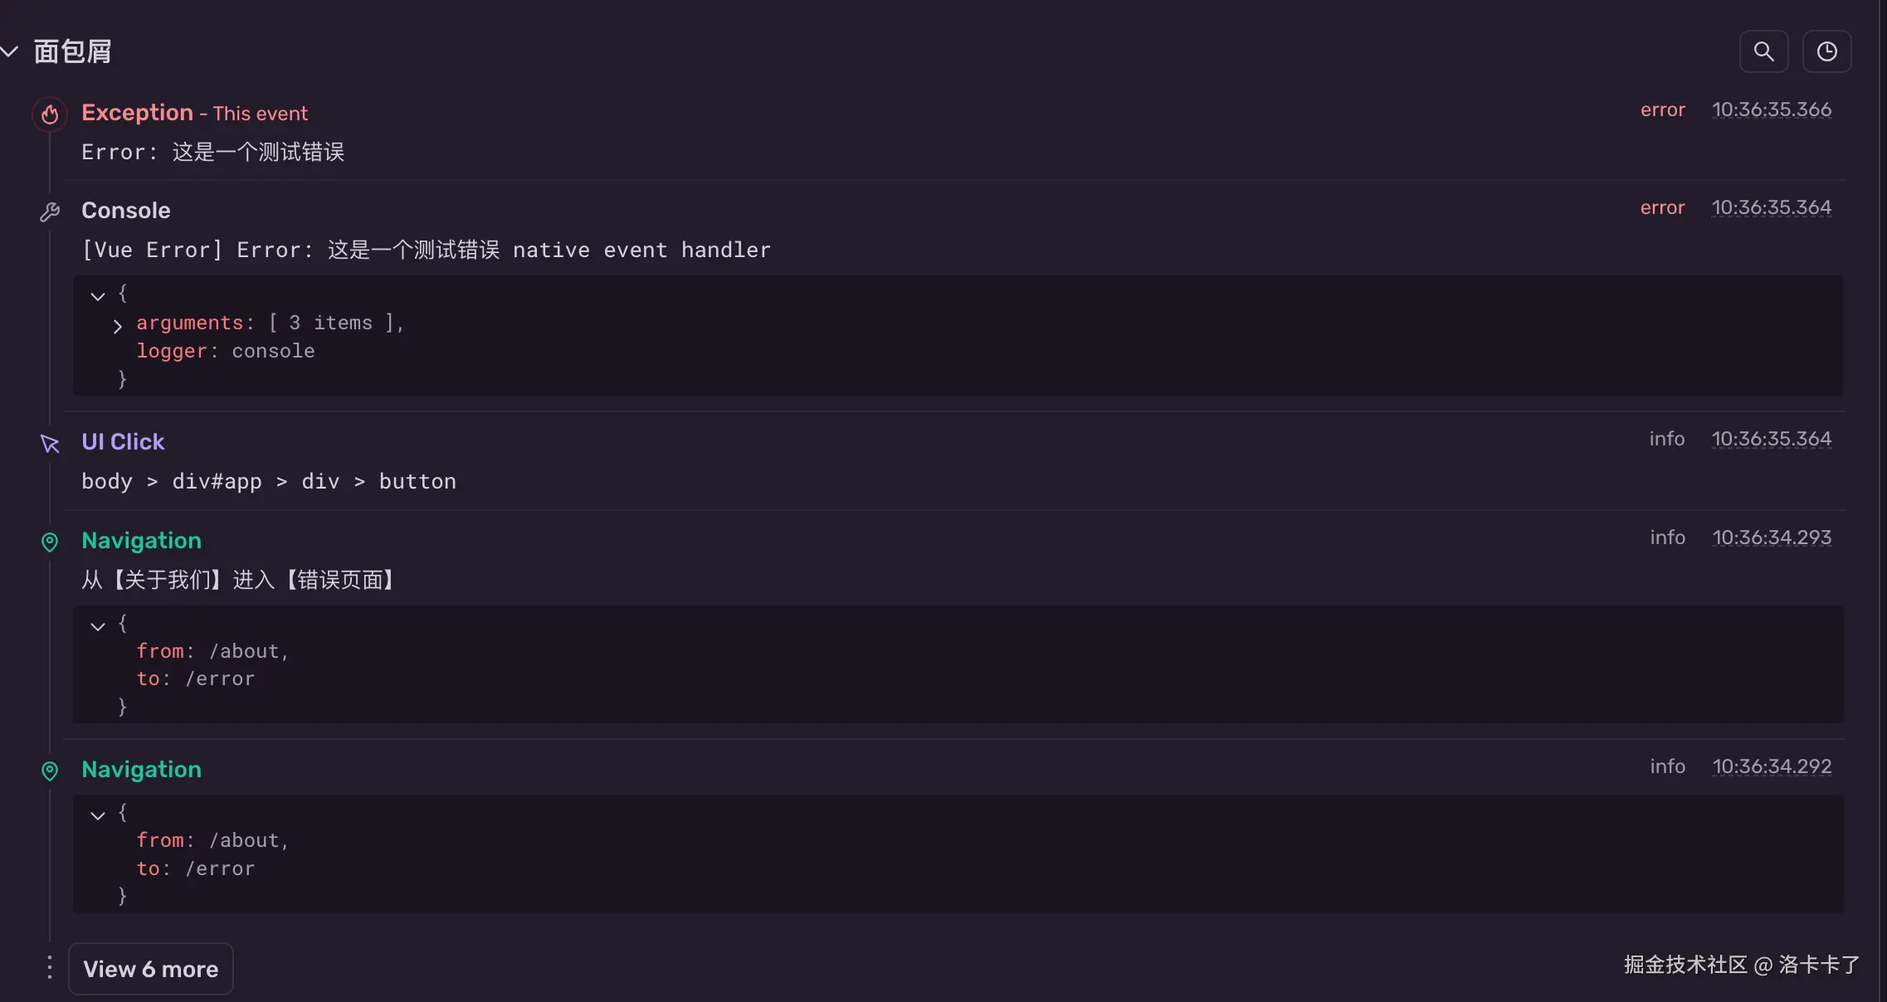Collapse the first Navigation data object
1887x1002 pixels.
coord(98,625)
